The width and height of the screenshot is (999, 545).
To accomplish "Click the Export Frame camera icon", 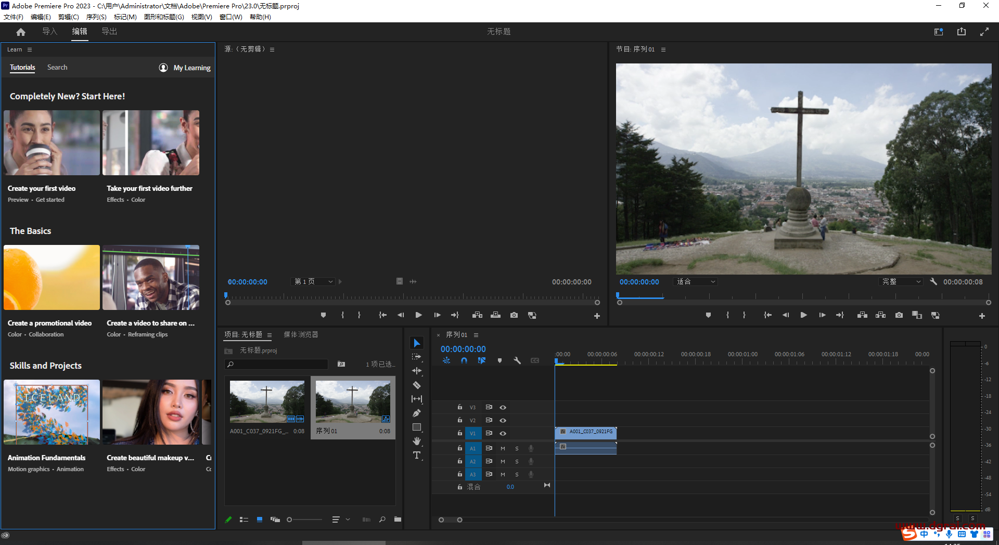I will click(899, 315).
